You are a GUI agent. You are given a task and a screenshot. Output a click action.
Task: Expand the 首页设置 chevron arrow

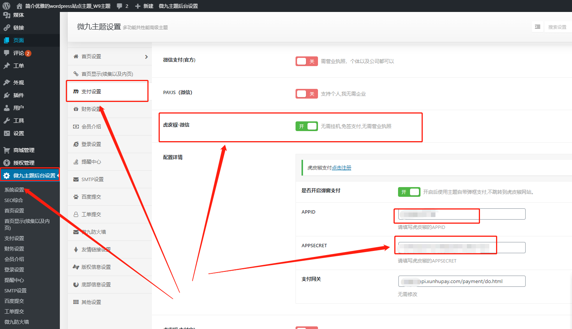(x=146, y=57)
